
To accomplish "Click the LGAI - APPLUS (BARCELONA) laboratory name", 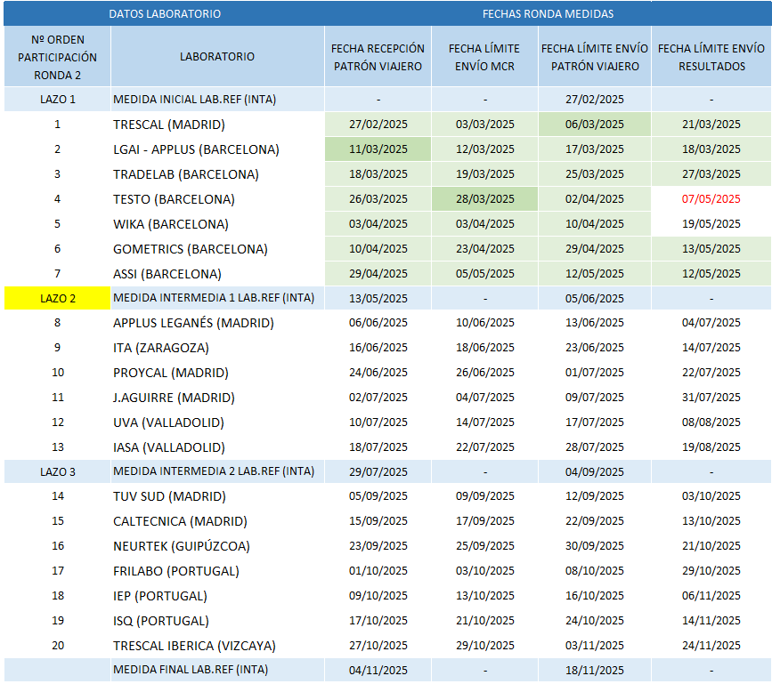I will pyautogui.click(x=196, y=149).
